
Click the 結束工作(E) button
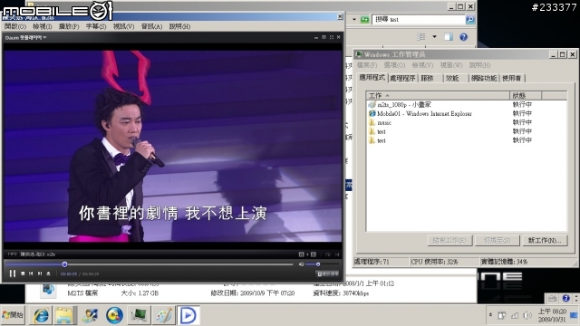point(449,241)
